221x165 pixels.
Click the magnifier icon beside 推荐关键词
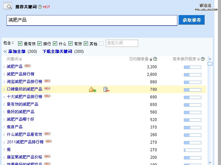coord(8,6)
